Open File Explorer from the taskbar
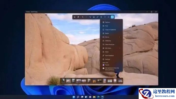Screen dimensions: 176x99 click(x=94, y=97)
